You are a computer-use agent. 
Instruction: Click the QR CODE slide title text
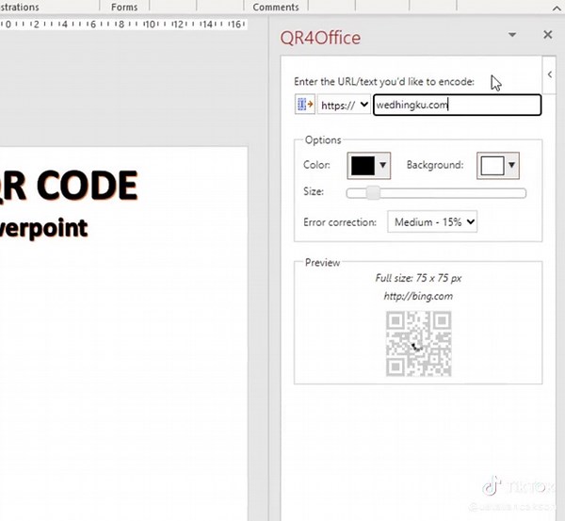[69, 186]
